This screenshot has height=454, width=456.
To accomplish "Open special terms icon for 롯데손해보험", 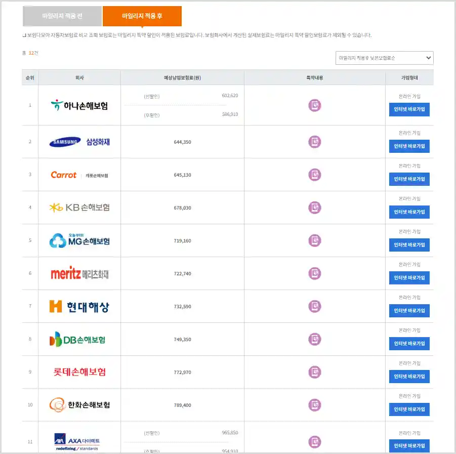I will 315,373.
